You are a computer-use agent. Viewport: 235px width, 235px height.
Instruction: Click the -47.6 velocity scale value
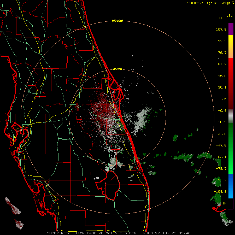[221, 145]
